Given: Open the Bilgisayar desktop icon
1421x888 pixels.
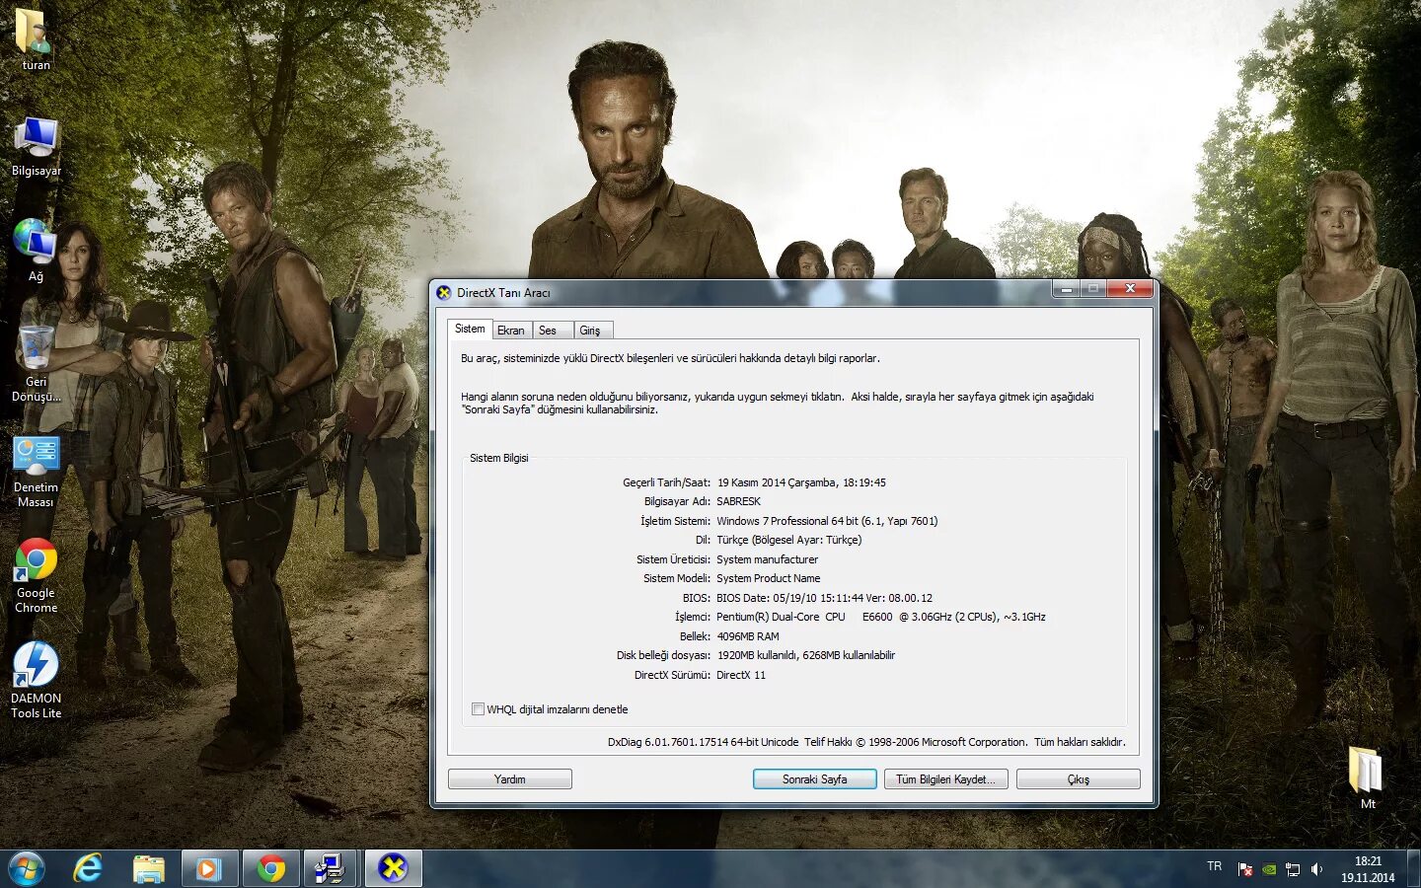Looking at the screenshot, I should pos(36,145).
